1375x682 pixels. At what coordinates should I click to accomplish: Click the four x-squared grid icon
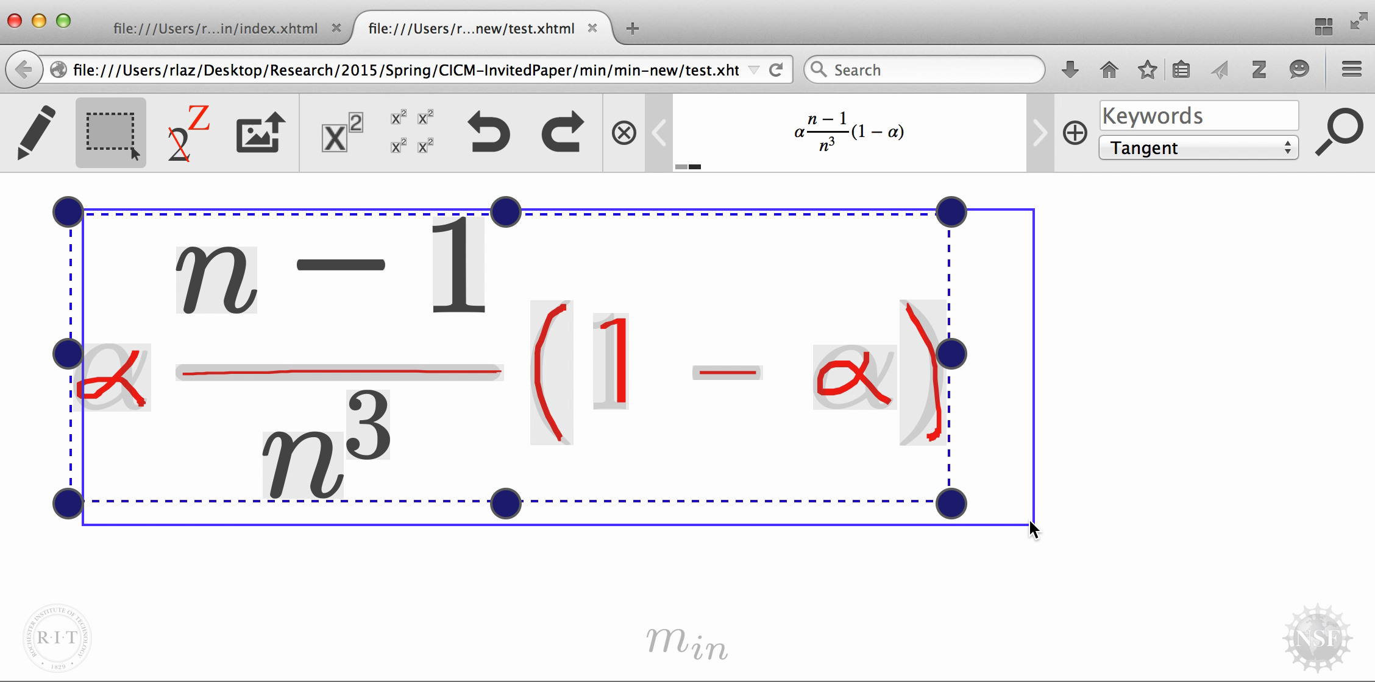(412, 132)
